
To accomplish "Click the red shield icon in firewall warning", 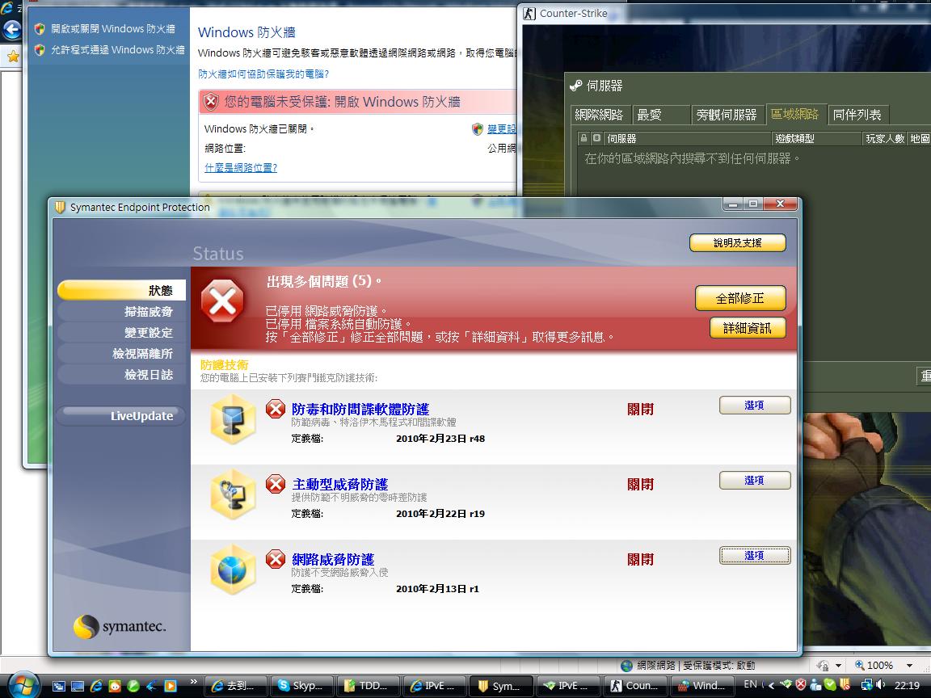I will (x=211, y=102).
